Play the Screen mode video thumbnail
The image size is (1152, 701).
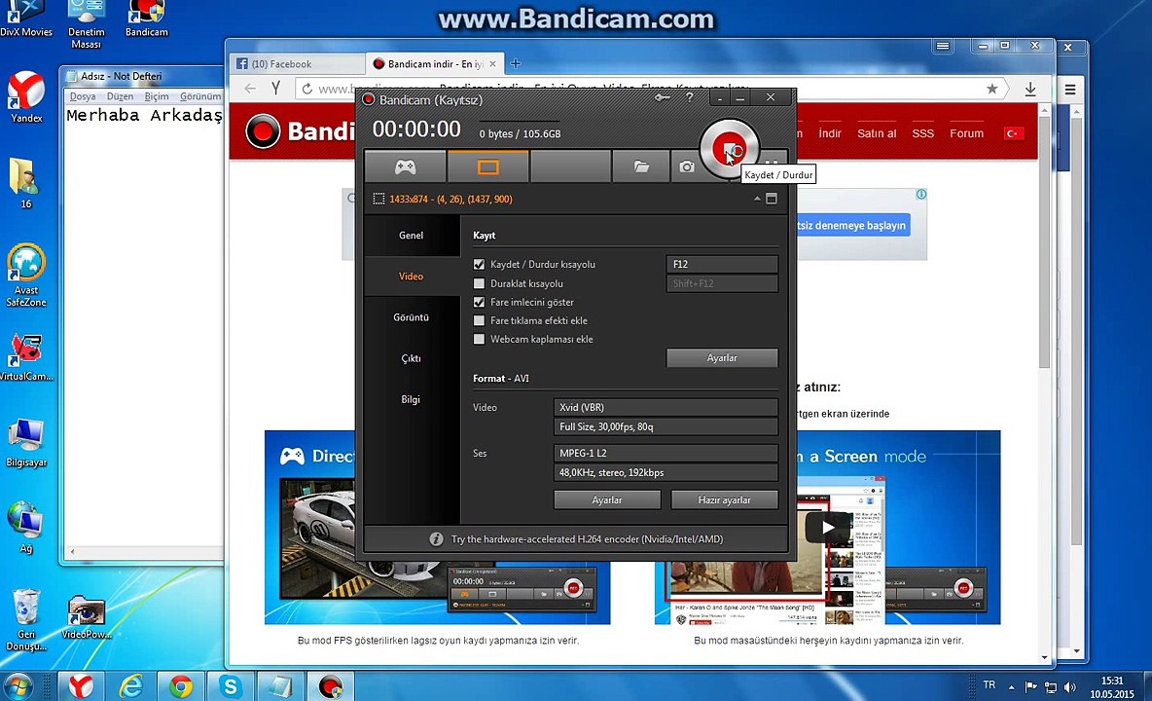pyautogui.click(x=828, y=527)
